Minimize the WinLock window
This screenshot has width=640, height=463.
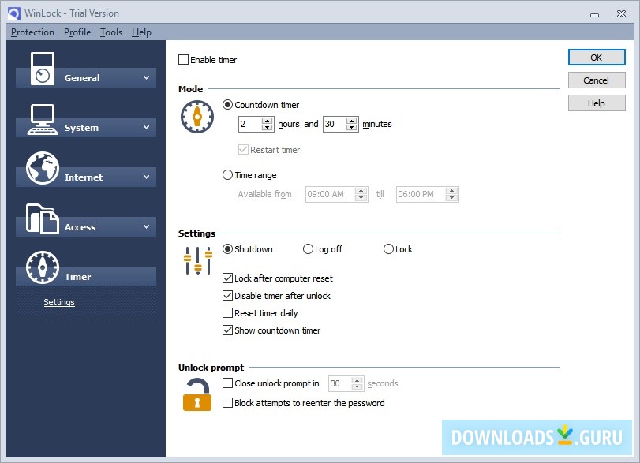(595, 15)
